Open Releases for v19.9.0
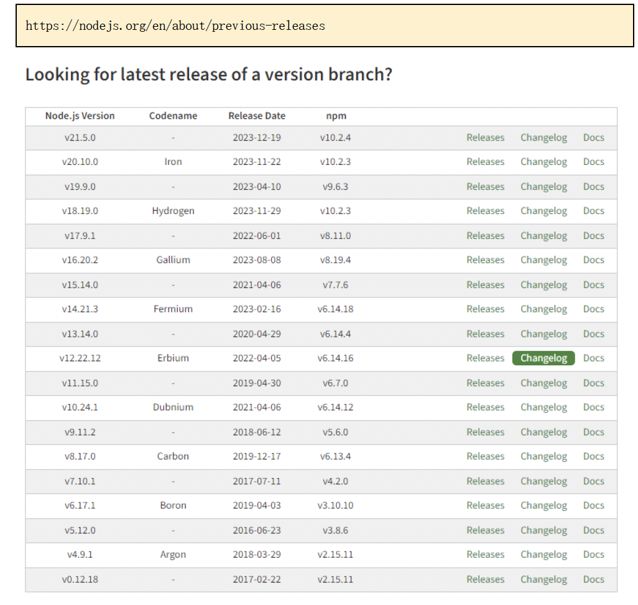Viewport: 638px width, 605px height. tap(485, 187)
